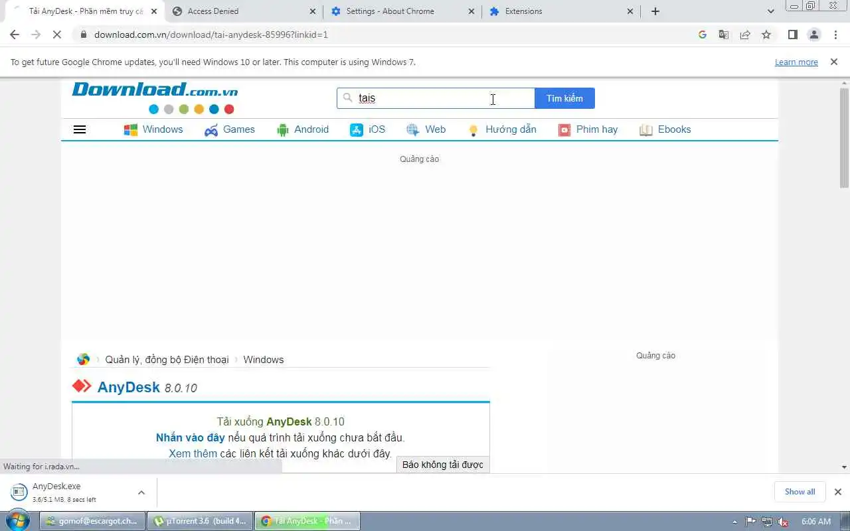Close the Access Denied tab
Screen dimensions: 850x531
point(313,11)
